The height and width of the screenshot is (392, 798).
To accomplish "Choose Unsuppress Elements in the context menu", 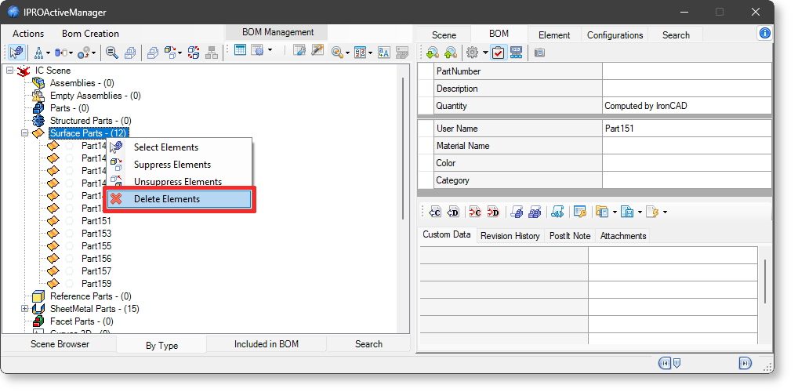I will (180, 182).
